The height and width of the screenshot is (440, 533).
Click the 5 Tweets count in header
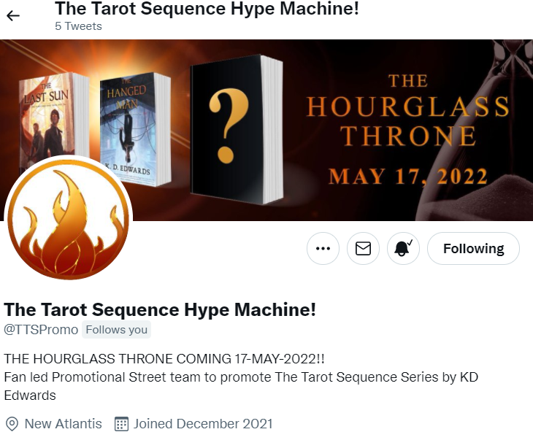pyautogui.click(x=79, y=26)
